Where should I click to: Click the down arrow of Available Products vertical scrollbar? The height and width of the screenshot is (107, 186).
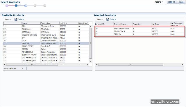coord(91,62)
